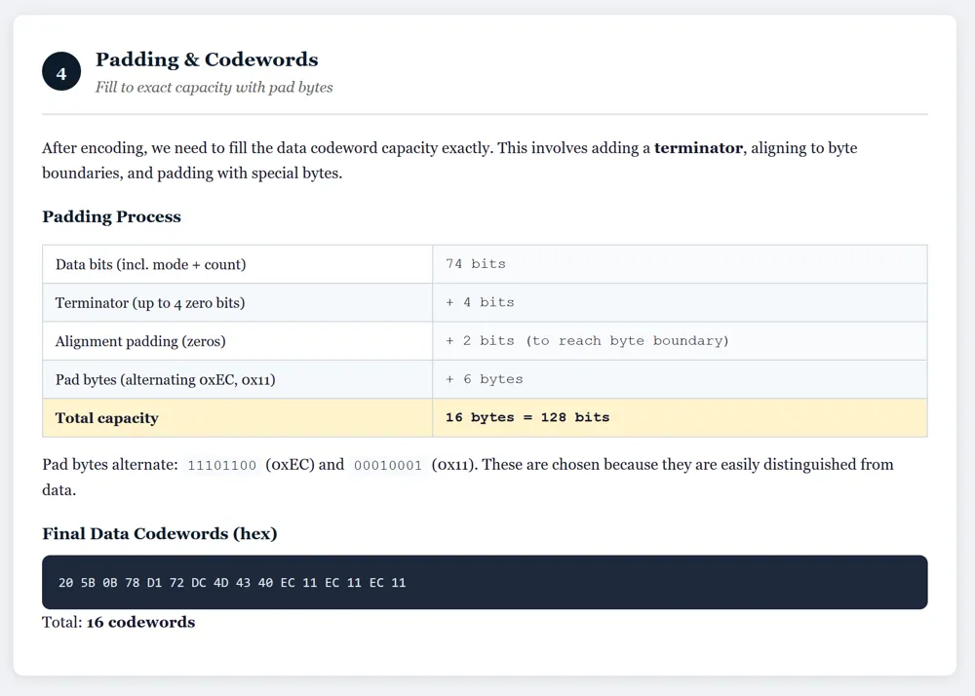Click the '74 bits' value cell

680,264
